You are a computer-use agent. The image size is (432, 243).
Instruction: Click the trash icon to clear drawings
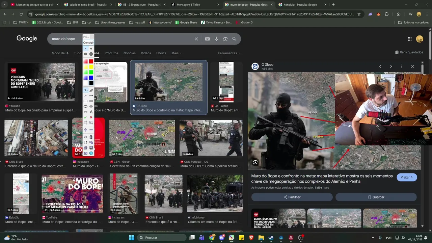click(x=91, y=137)
